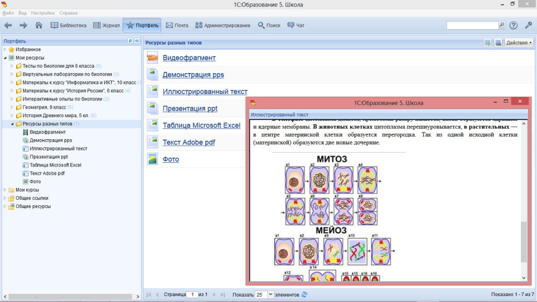537x302 pixels.
Task: Open the Чат section
Action: coord(296,25)
